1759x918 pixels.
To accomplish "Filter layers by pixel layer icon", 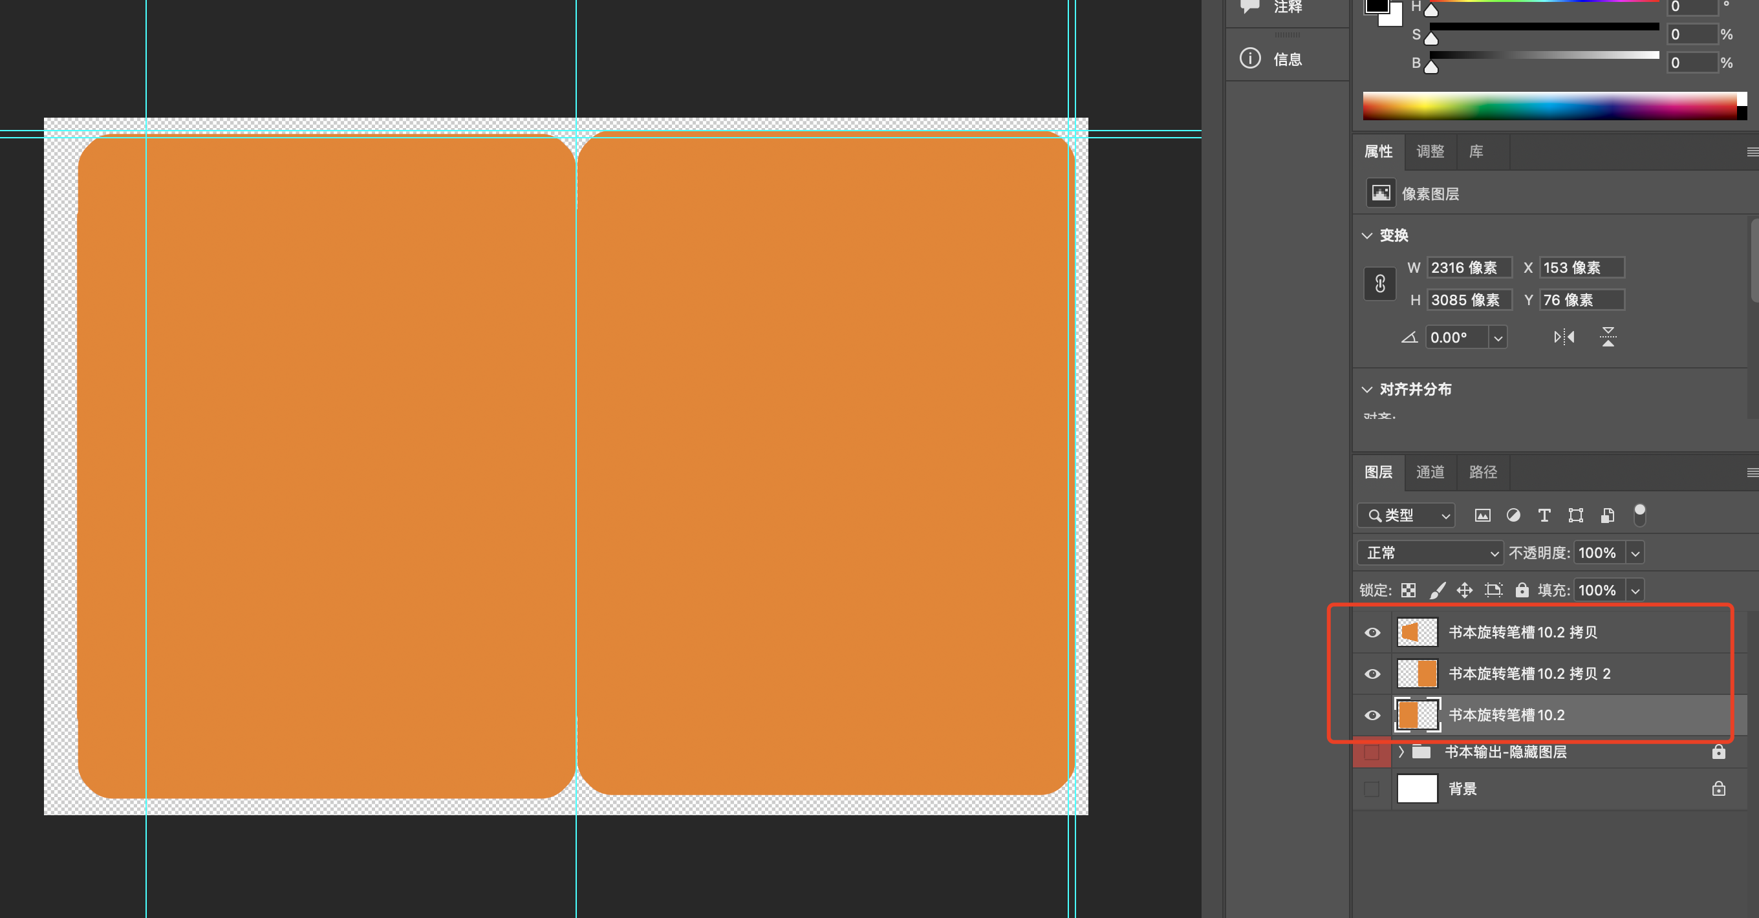I will pyautogui.click(x=1482, y=516).
